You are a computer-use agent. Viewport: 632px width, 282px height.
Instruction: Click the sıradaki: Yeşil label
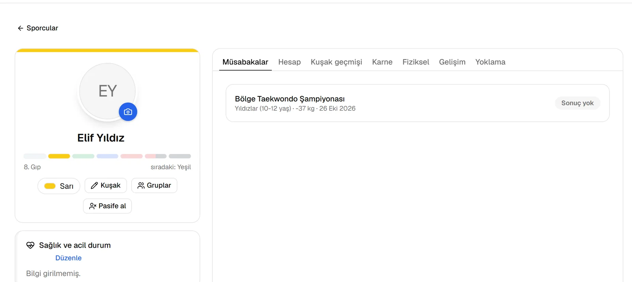pos(171,167)
